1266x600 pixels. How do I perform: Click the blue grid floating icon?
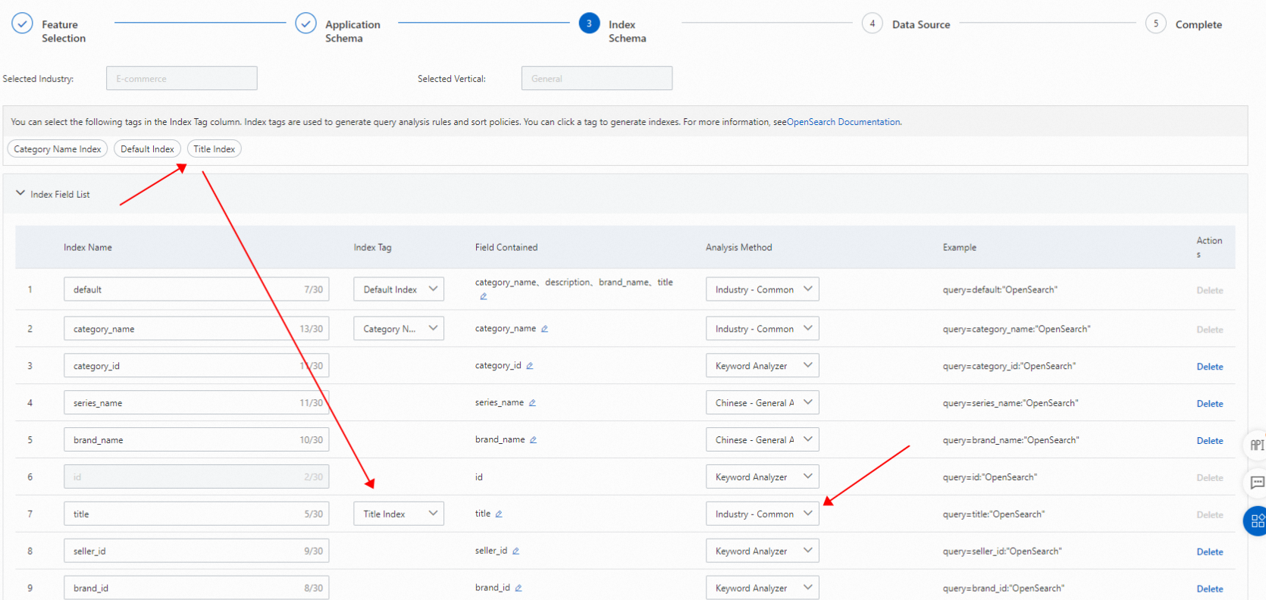1255,521
